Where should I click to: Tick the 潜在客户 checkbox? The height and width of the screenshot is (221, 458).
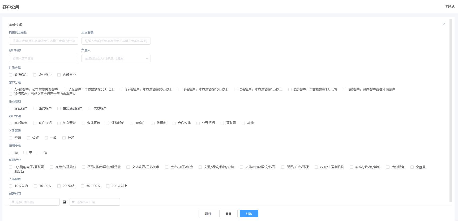[x=11, y=108]
